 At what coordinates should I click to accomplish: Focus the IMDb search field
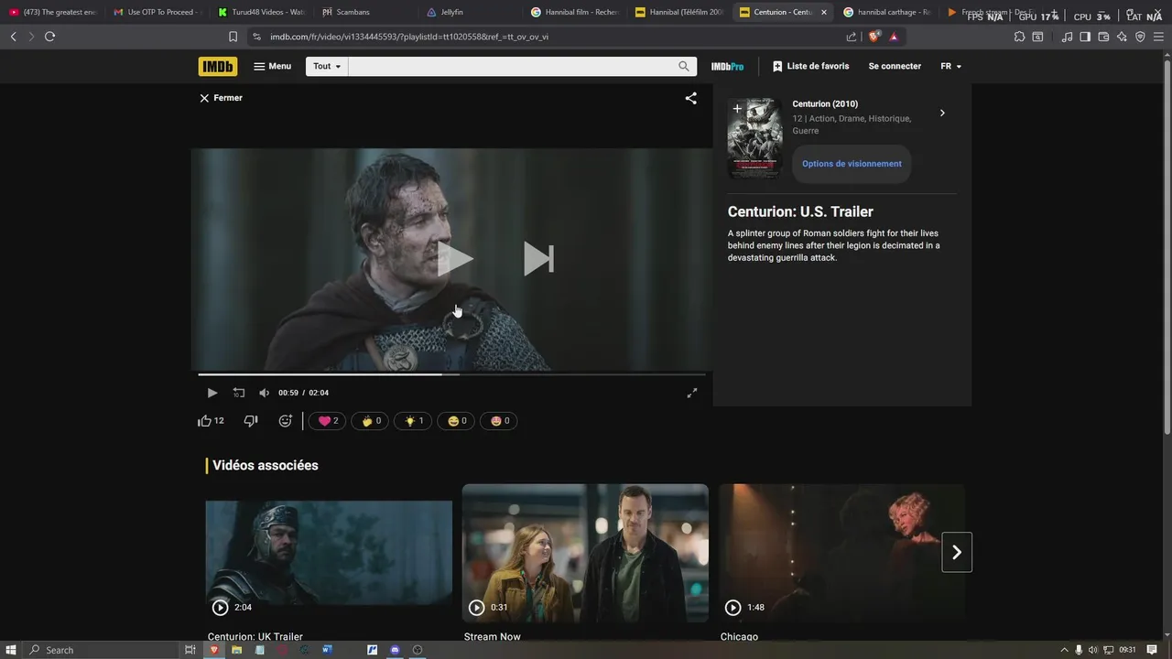click(511, 66)
